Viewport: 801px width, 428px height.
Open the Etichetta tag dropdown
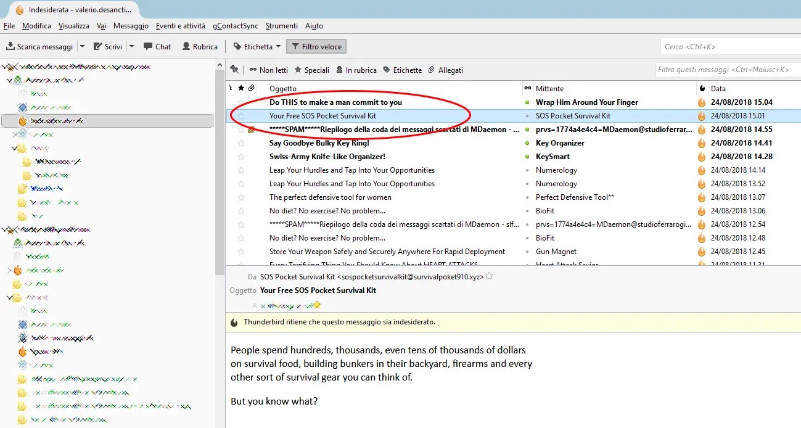[257, 46]
